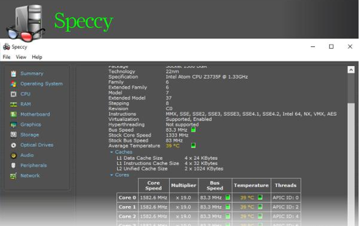Click the 'x 19.0' multiplier for Core 0
The width and height of the screenshot is (359, 226).
183,198
